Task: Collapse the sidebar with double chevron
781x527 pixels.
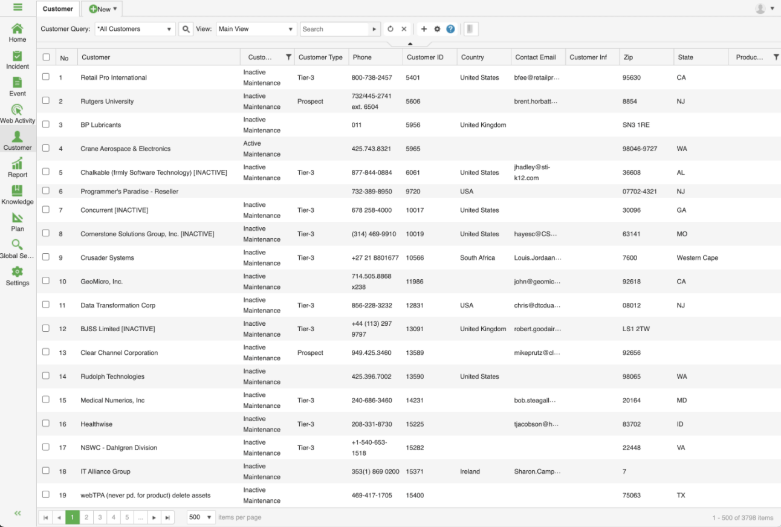Action: pyautogui.click(x=18, y=513)
